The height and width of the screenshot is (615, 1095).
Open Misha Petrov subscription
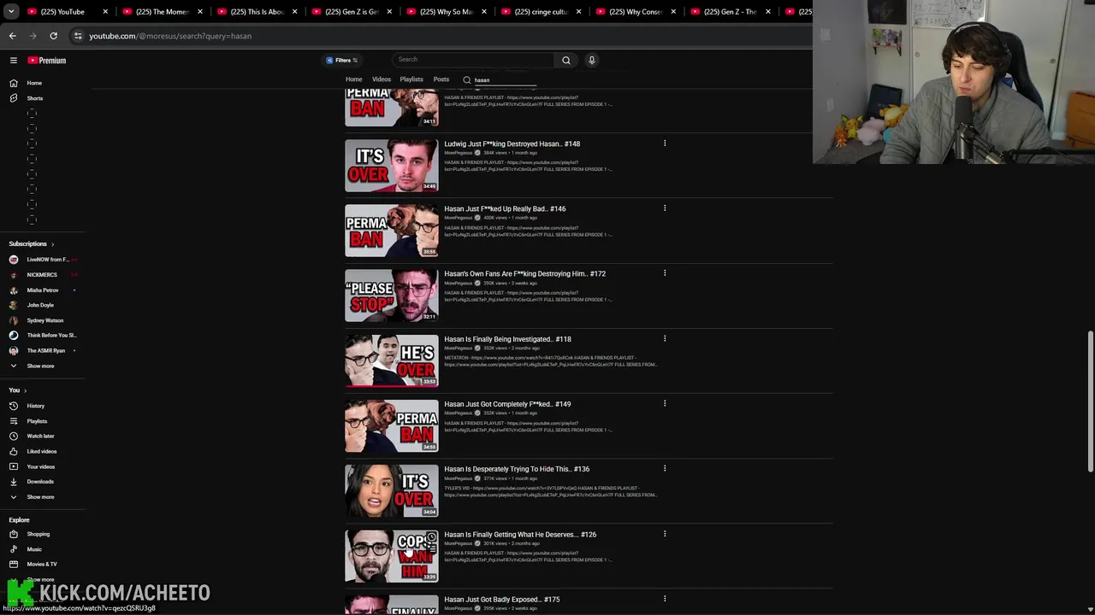point(43,290)
